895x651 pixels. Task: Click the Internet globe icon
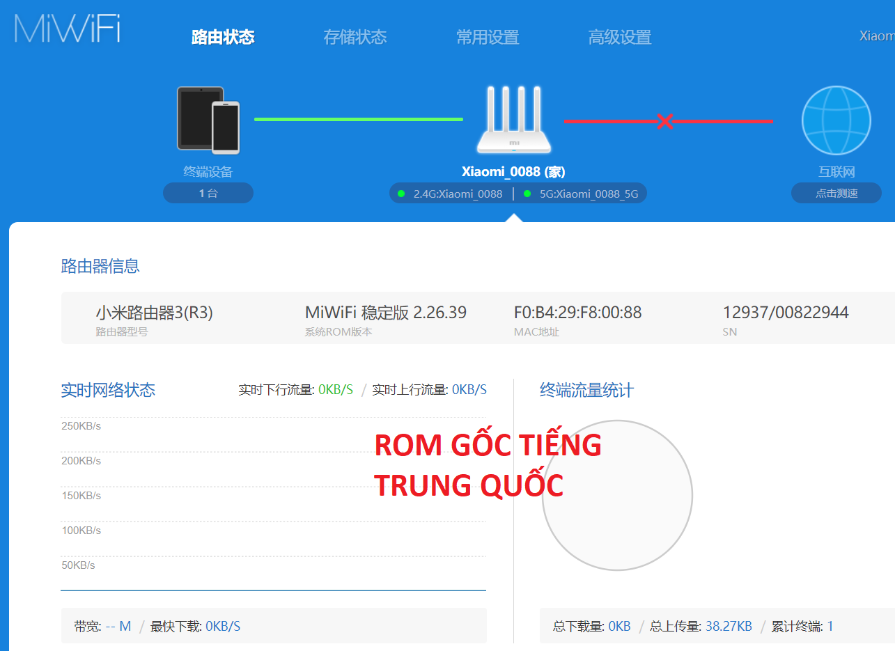(836, 120)
